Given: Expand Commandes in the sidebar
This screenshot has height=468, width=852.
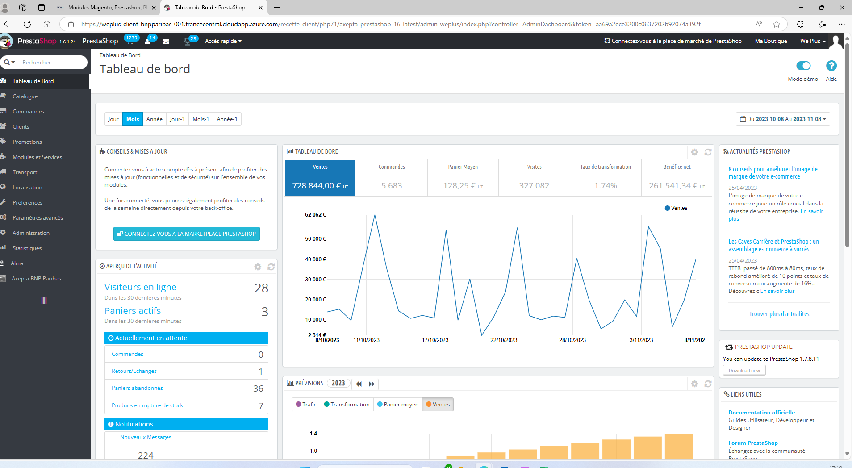Looking at the screenshot, I should click(28, 112).
